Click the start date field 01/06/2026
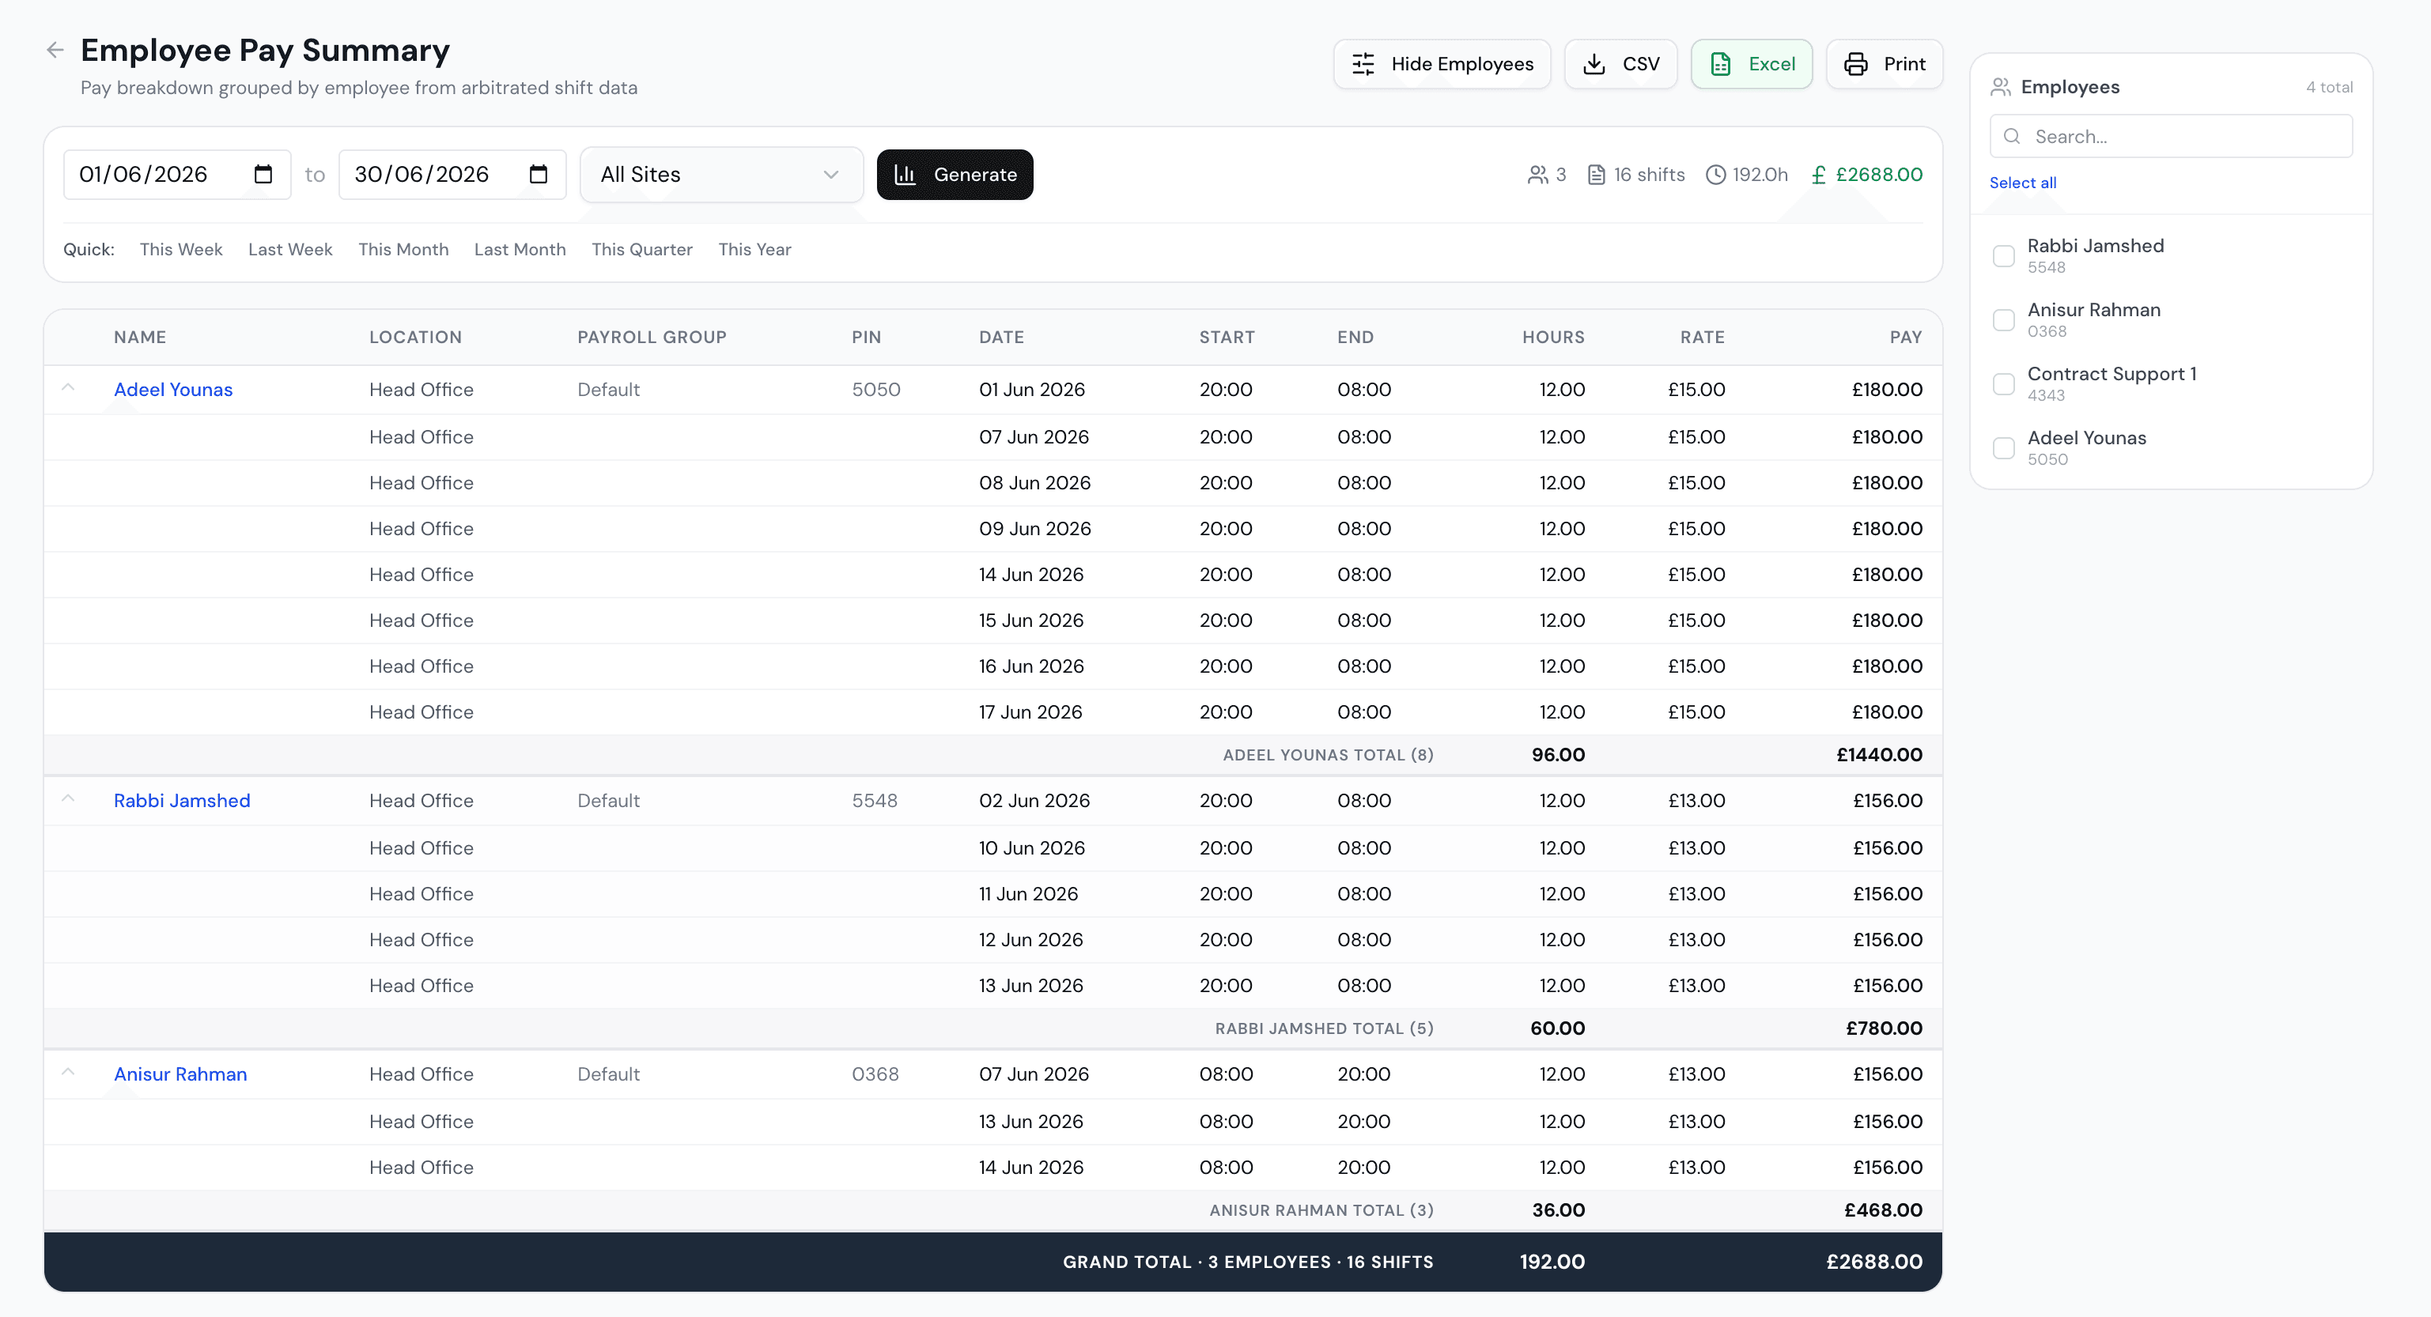The image size is (2431, 1317). [176, 175]
